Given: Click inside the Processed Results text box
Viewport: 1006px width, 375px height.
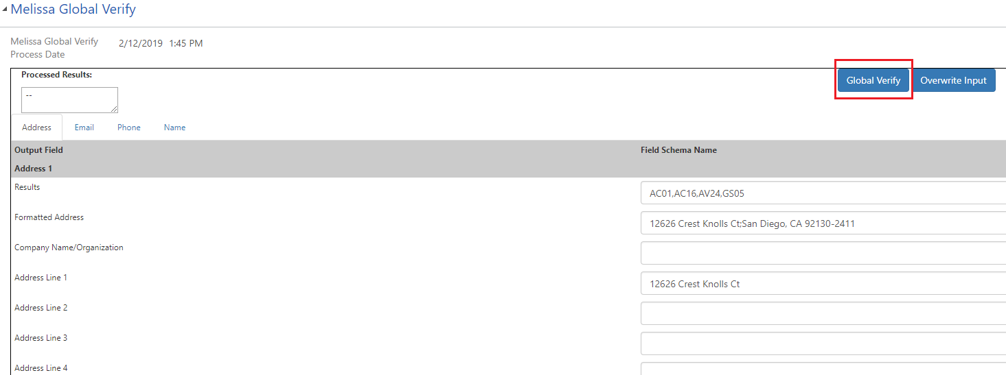Looking at the screenshot, I should pos(69,99).
